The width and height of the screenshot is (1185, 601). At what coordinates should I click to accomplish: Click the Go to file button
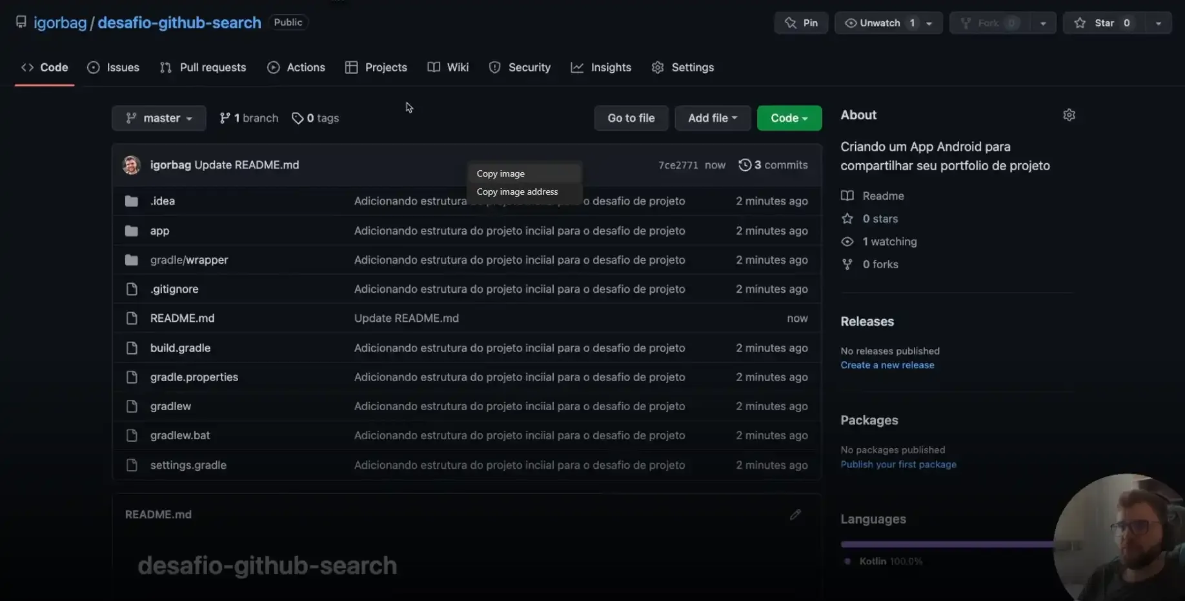tap(631, 118)
